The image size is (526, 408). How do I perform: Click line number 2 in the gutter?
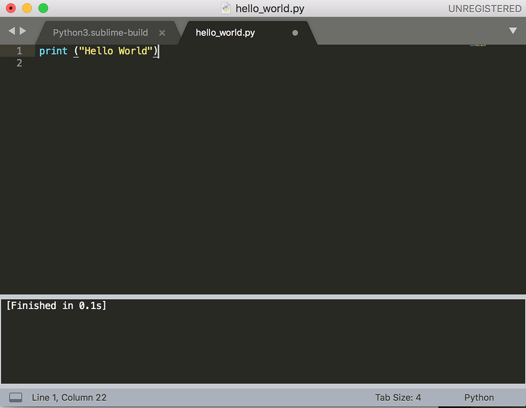(19, 63)
